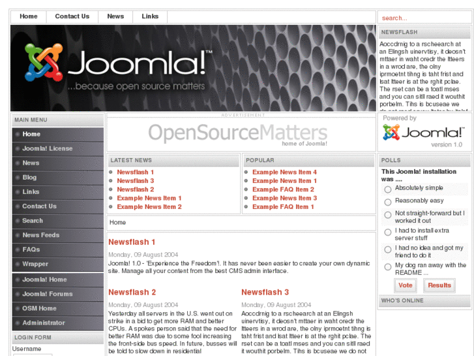Click the OpenSourceMatters advertisement banner
The height and width of the screenshot is (356, 474).
click(238, 134)
